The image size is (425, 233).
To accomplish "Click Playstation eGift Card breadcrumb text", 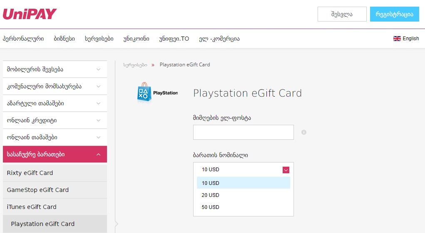I will click(x=185, y=65).
